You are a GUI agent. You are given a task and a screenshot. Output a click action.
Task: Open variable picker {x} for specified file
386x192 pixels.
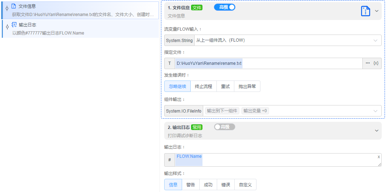coord(376,63)
